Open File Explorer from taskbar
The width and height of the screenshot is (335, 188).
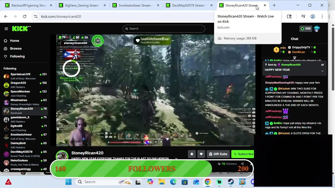click(x=161, y=182)
